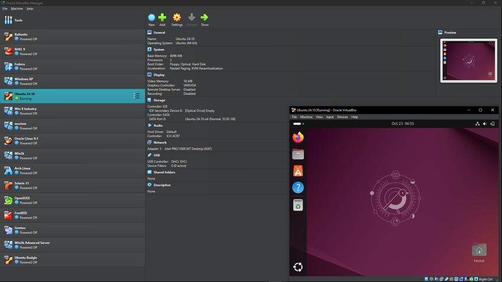Viewport: 502px width, 282px height.
Task: Open Files in the Ubuntu guest dock
Action: (x=298, y=154)
